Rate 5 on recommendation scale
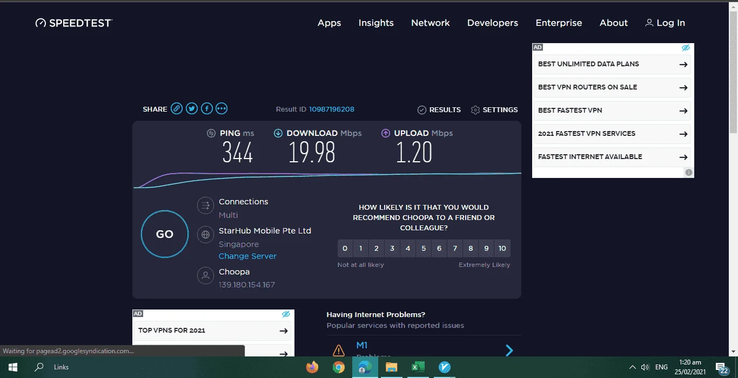Image resolution: width=738 pixels, height=378 pixels. [424, 249]
